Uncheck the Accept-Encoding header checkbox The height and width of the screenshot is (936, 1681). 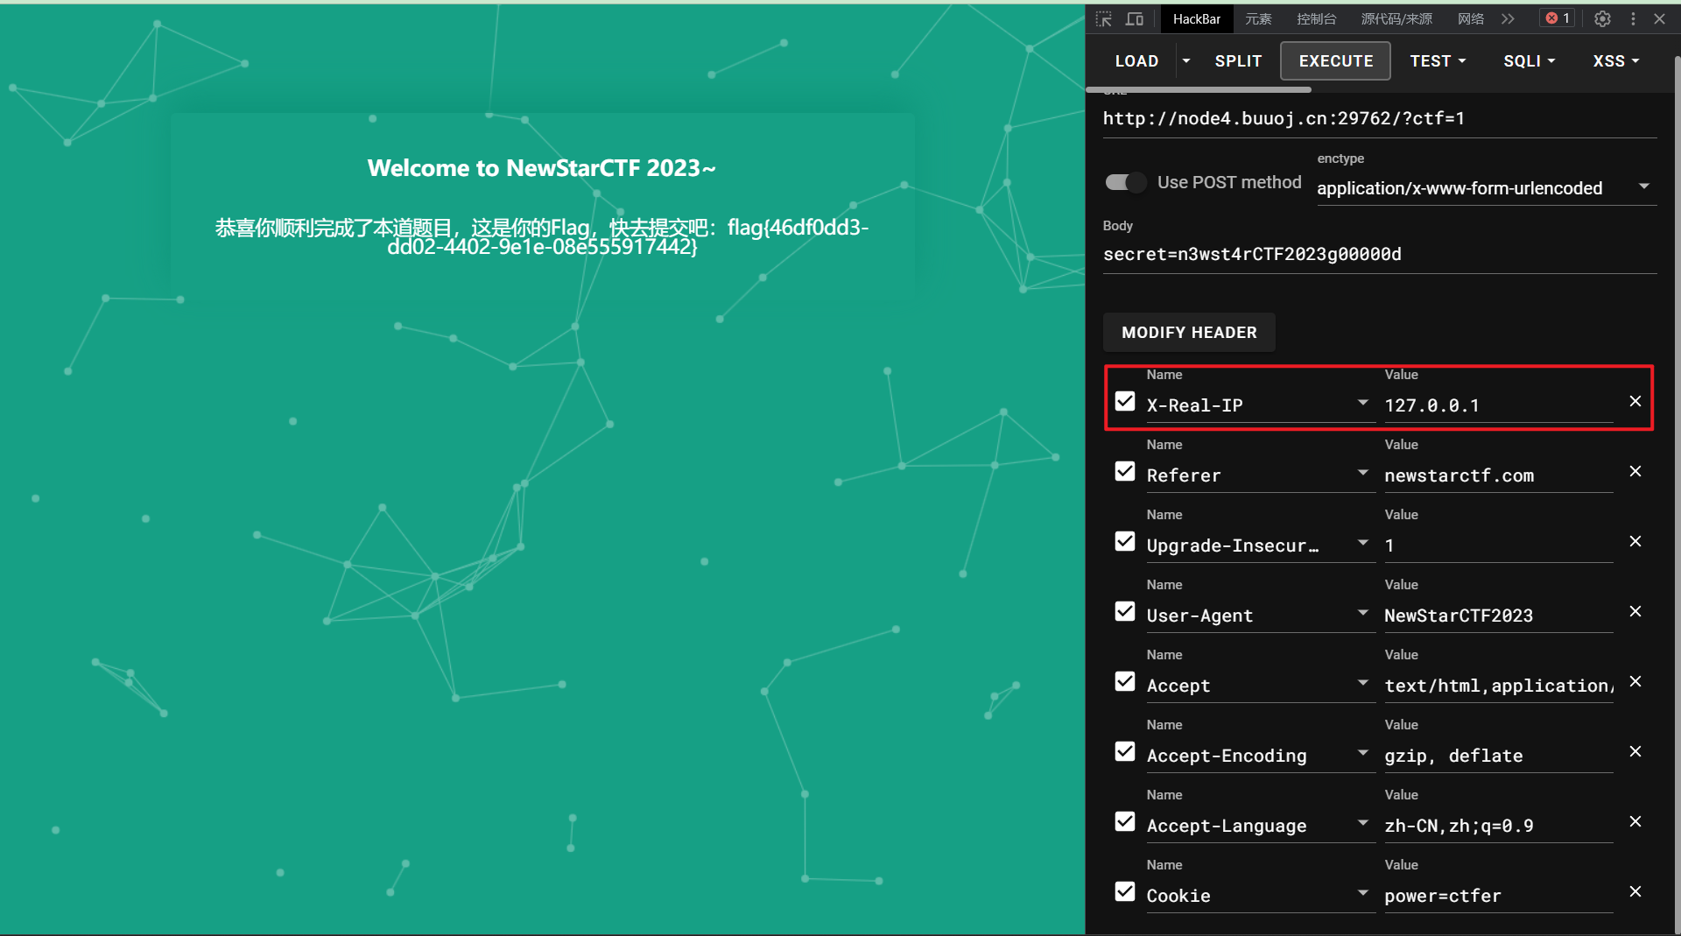[1124, 751]
